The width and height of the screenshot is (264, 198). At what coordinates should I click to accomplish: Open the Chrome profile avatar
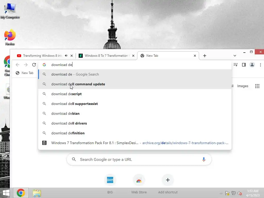[x=252, y=65]
